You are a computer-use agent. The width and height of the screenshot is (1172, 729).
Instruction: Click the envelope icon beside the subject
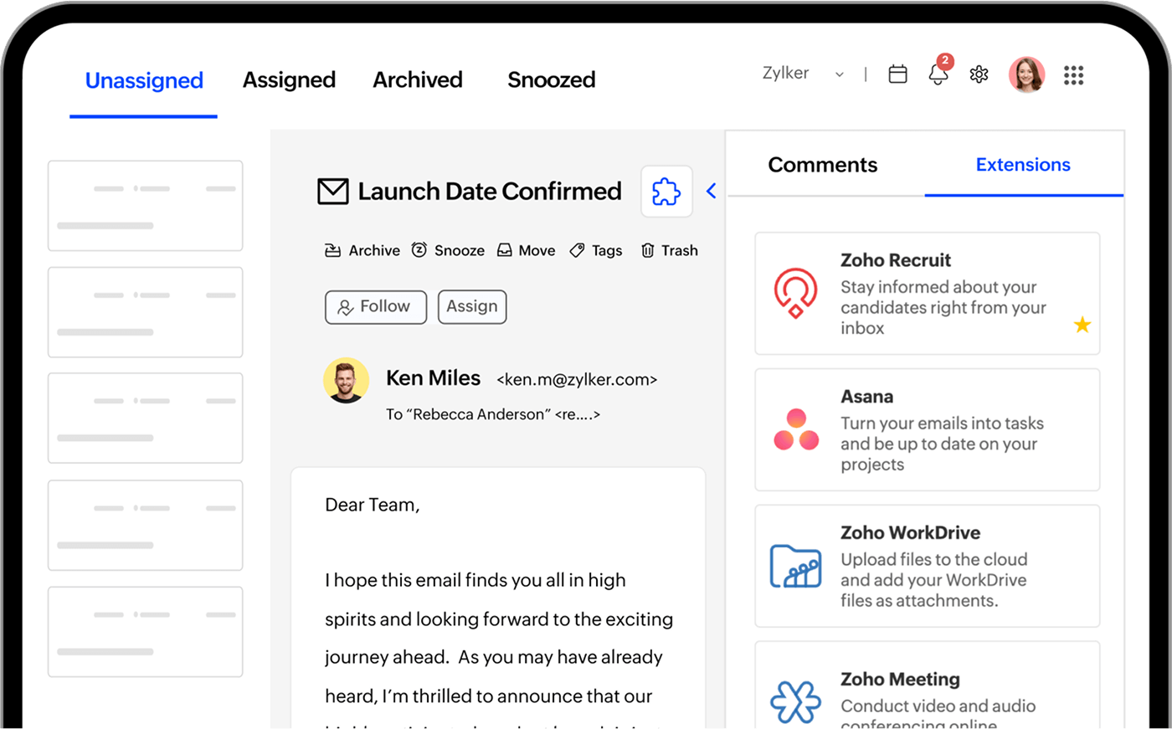(333, 192)
